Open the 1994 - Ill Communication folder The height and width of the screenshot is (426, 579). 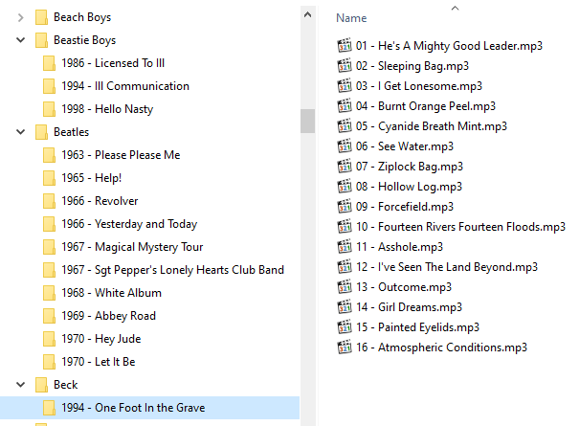click(x=125, y=86)
